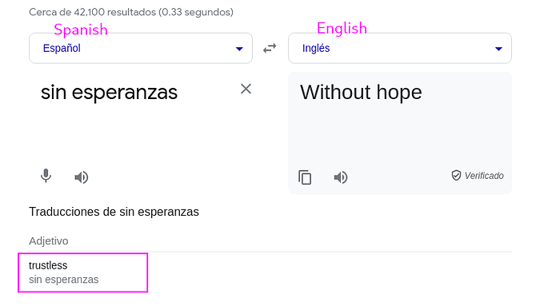Open the Inglés target language dropdown
The height and width of the screenshot is (306, 552).
[x=400, y=48]
